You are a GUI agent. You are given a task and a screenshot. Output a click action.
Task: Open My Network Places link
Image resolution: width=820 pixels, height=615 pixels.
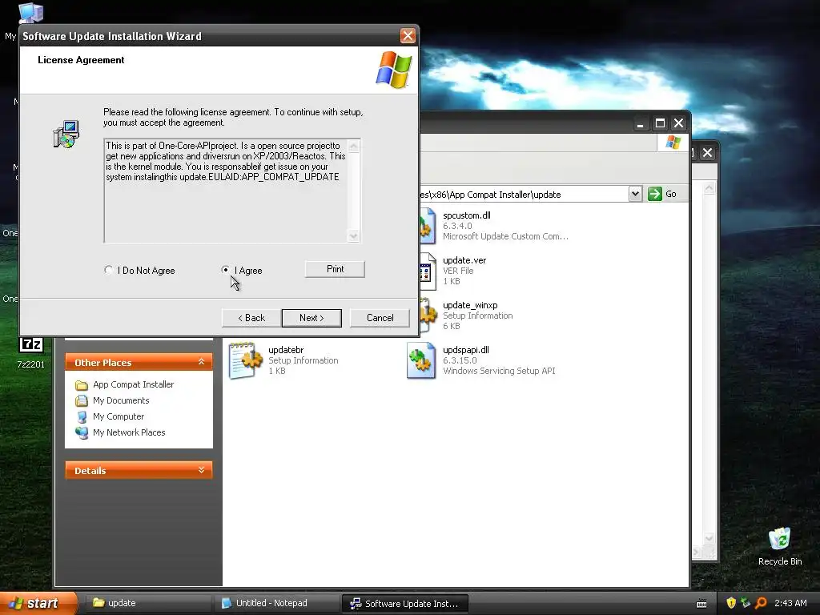129,432
